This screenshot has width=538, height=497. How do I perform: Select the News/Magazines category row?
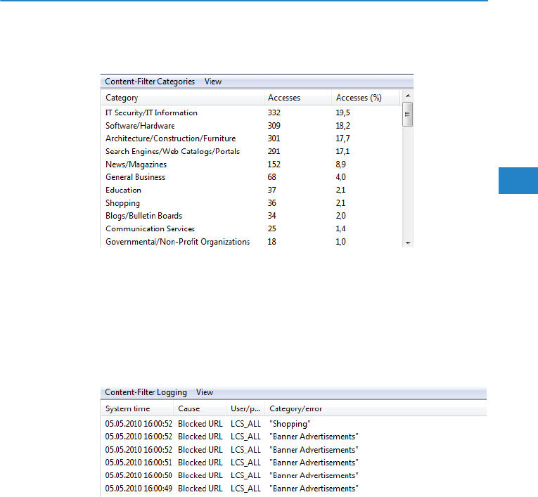click(136, 164)
